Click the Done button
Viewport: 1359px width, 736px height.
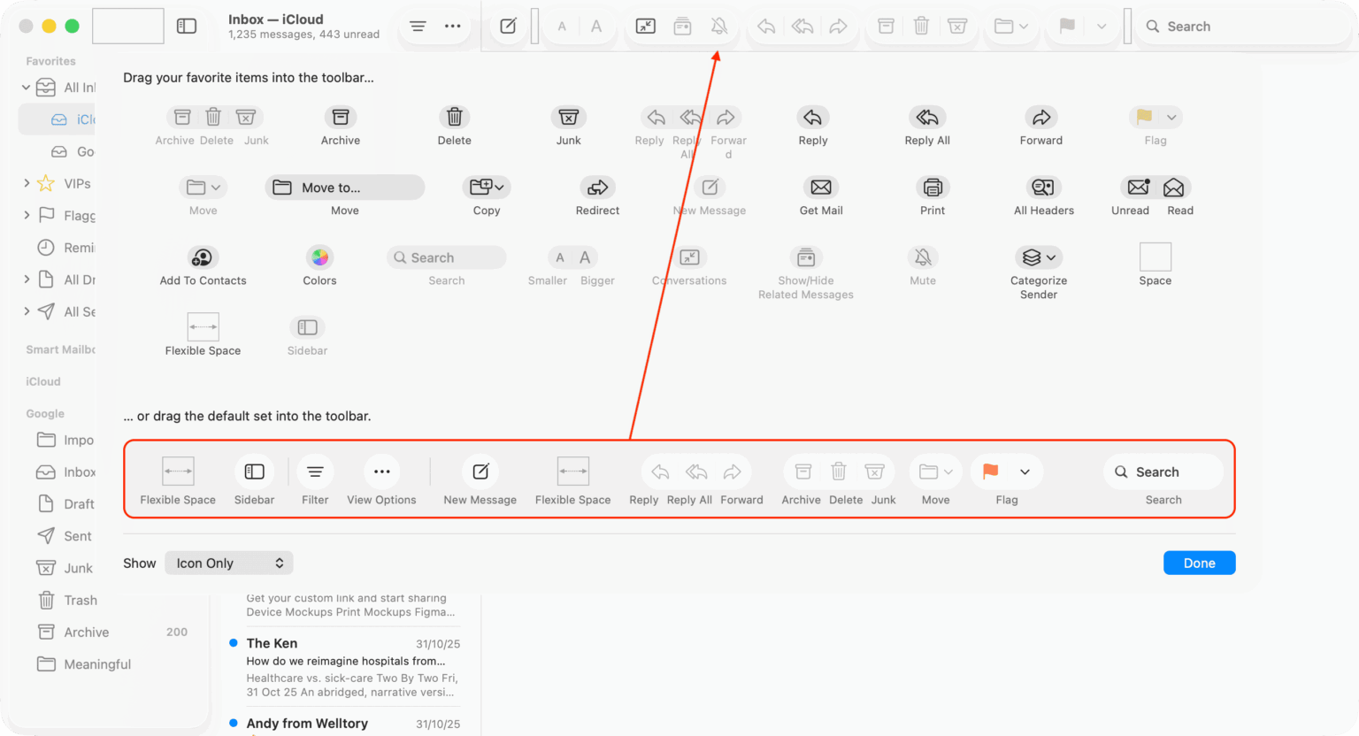pyautogui.click(x=1199, y=563)
